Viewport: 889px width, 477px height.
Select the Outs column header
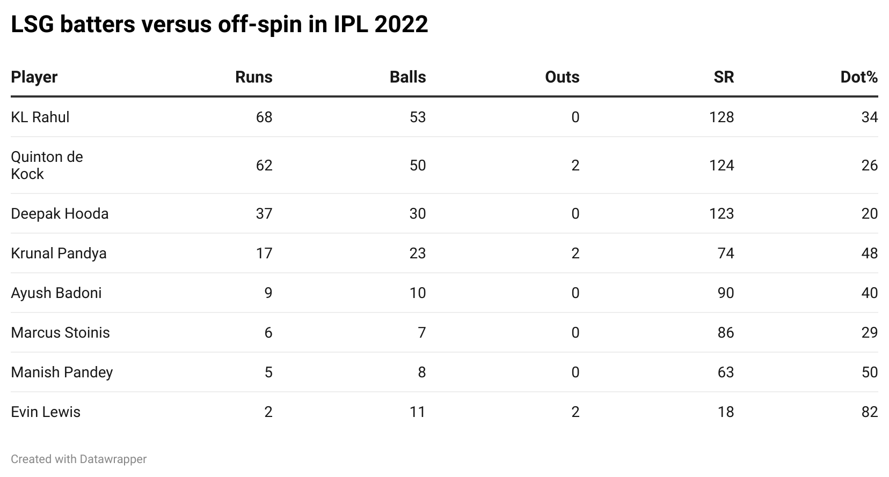tap(562, 77)
